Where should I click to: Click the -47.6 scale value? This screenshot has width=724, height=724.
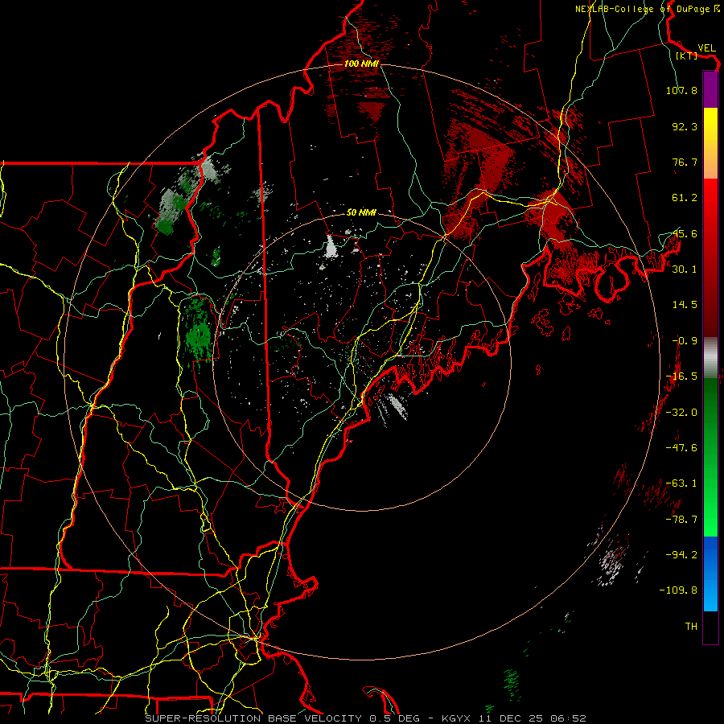tap(681, 448)
